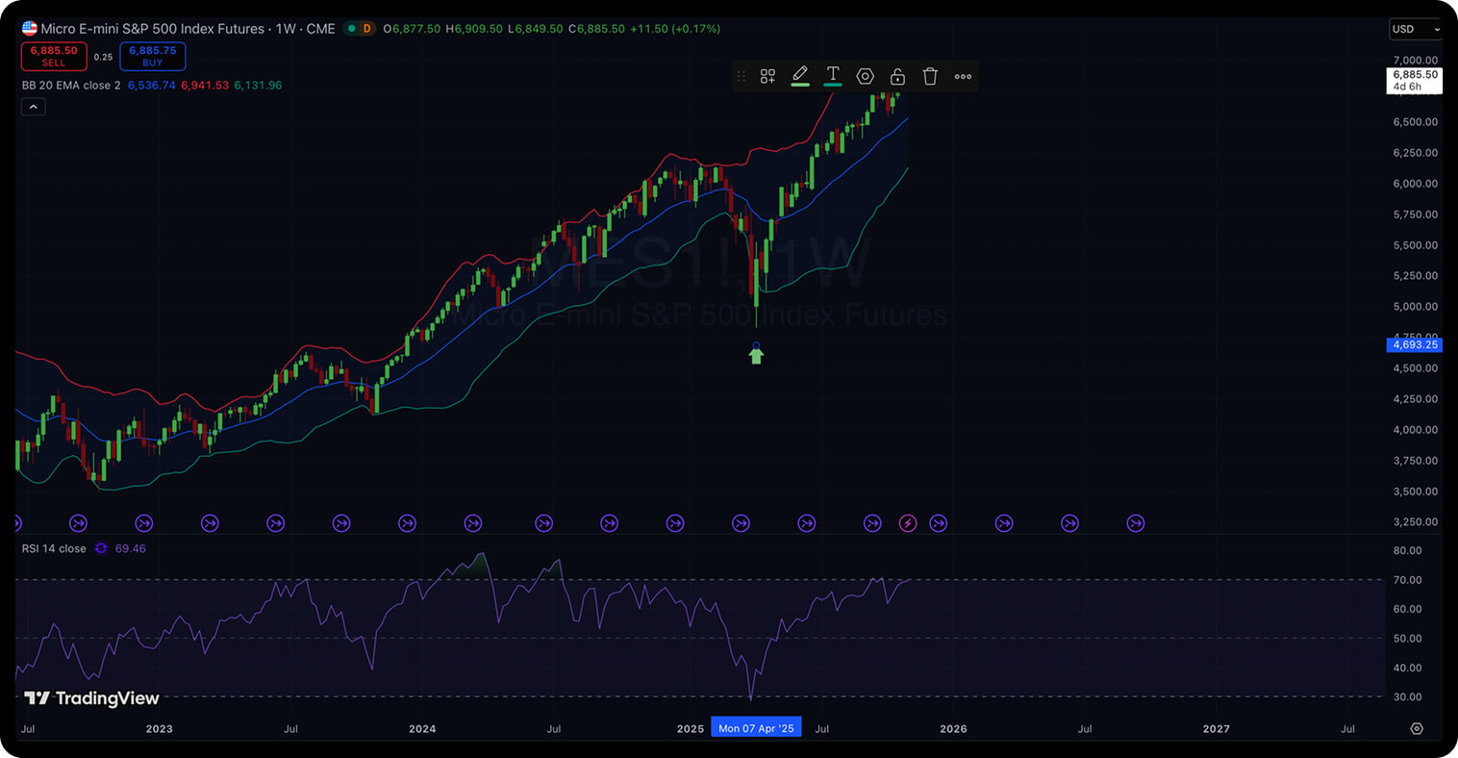Click the pencil line color tool
The height and width of the screenshot is (758, 1458).
(x=800, y=76)
